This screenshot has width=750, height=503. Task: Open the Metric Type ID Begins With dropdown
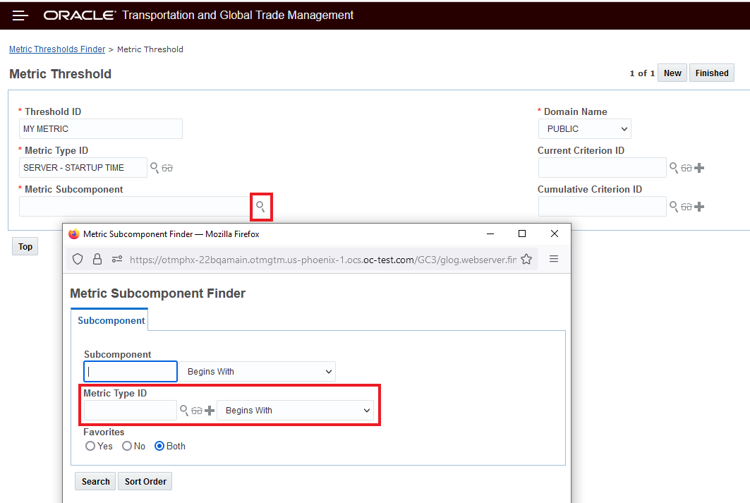click(x=295, y=411)
